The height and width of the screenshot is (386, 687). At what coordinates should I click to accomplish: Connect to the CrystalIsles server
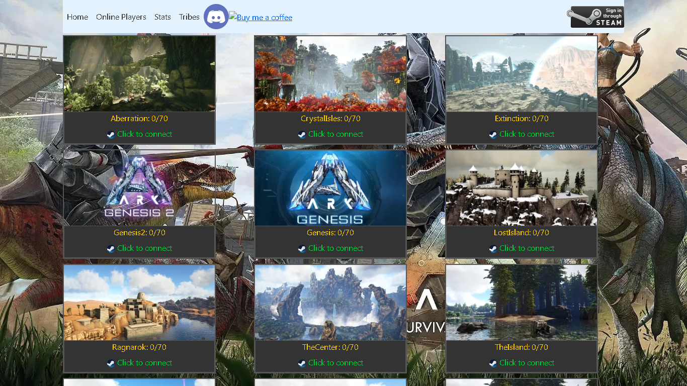pyautogui.click(x=335, y=134)
